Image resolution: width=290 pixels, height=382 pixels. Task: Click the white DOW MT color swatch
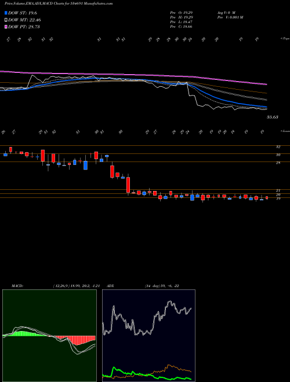tap(6, 20)
